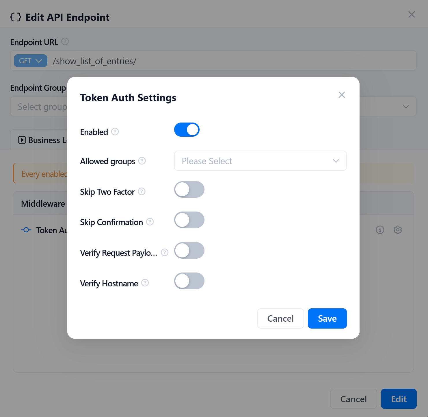The height and width of the screenshot is (417, 428).
Task: Close Token Auth Settings with X
Action: [x=342, y=95]
